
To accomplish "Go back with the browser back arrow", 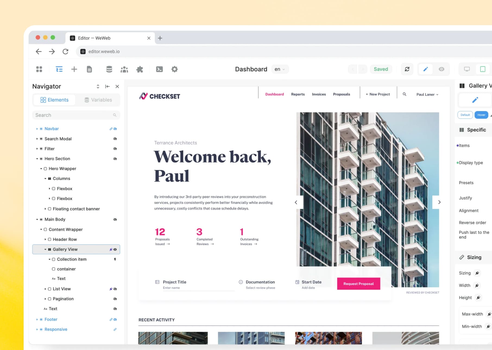I will [x=39, y=52].
